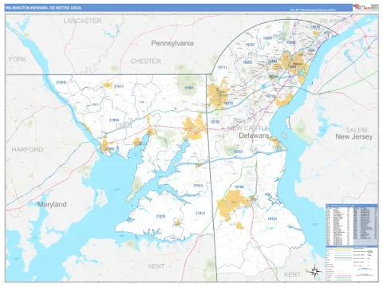
Task: Click the compass rose icon
Action: [x=316, y=272]
